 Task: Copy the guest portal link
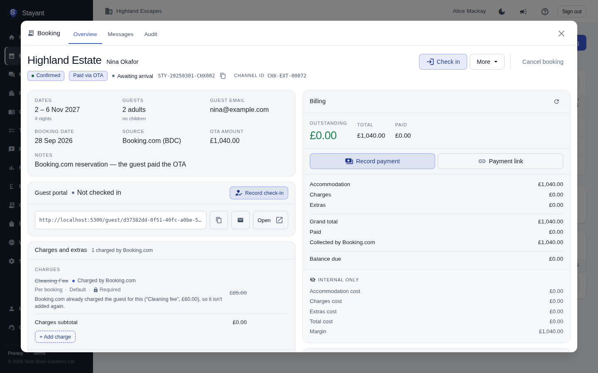pyautogui.click(x=219, y=220)
